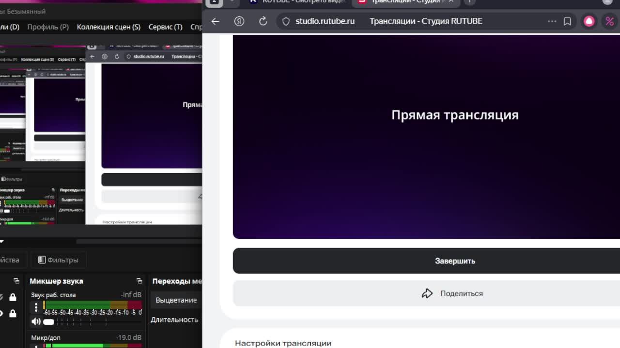The width and height of the screenshot is (620, 348).
Task: Click the pink percent icon in browser toolbar
Action: coord(610,21)
